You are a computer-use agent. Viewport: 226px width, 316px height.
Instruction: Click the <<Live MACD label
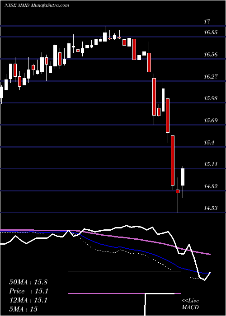coord(190,304)
